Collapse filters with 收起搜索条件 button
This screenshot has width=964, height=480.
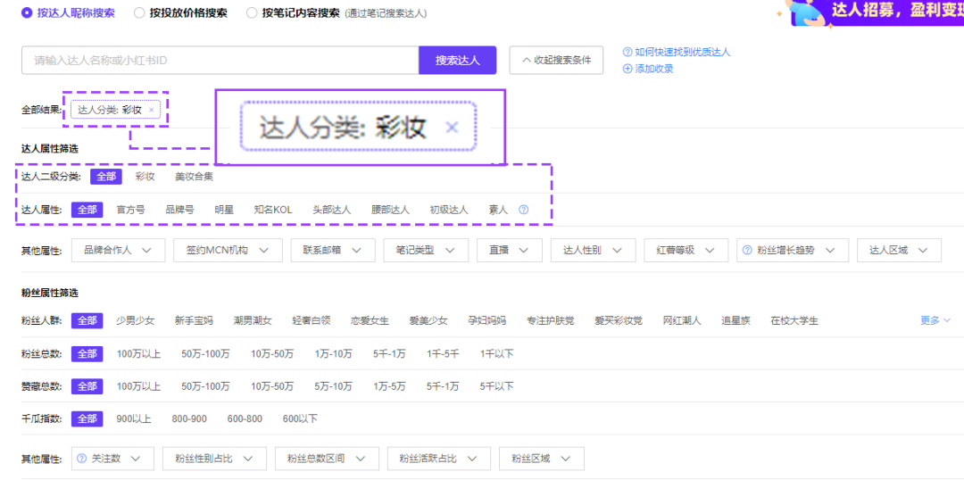556,61
